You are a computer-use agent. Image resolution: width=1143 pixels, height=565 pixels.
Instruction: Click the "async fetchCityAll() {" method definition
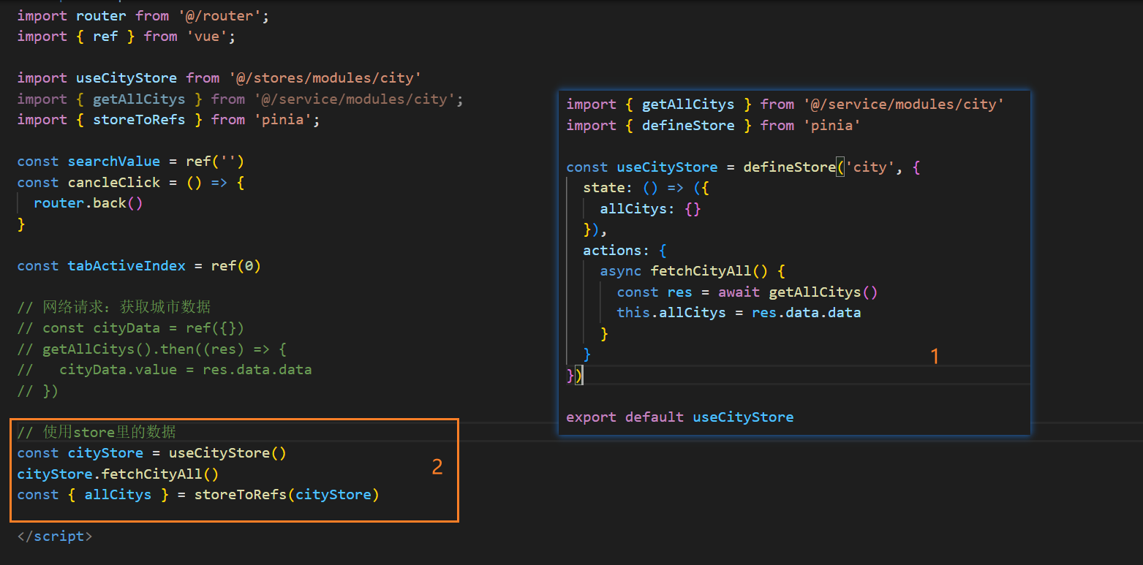[x=693, y=270]
